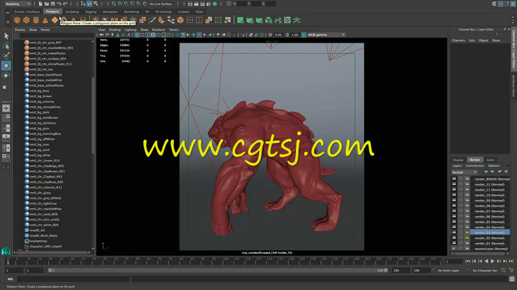Screen dimensions: 517x290
Task: Click the four-pane layout icon in toolbox
Action: [6, 118]
